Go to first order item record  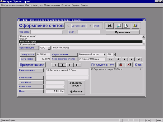tap(54, 65)
